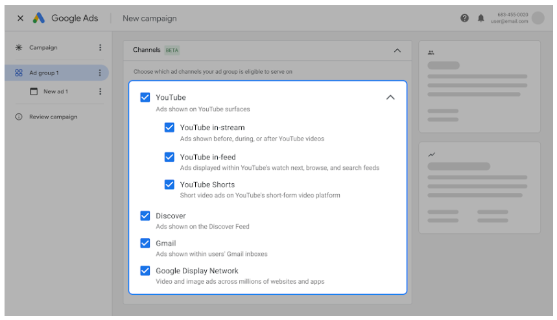
Task: Select Campaign in the left sidebar
Action: click(x=43, y=47)
